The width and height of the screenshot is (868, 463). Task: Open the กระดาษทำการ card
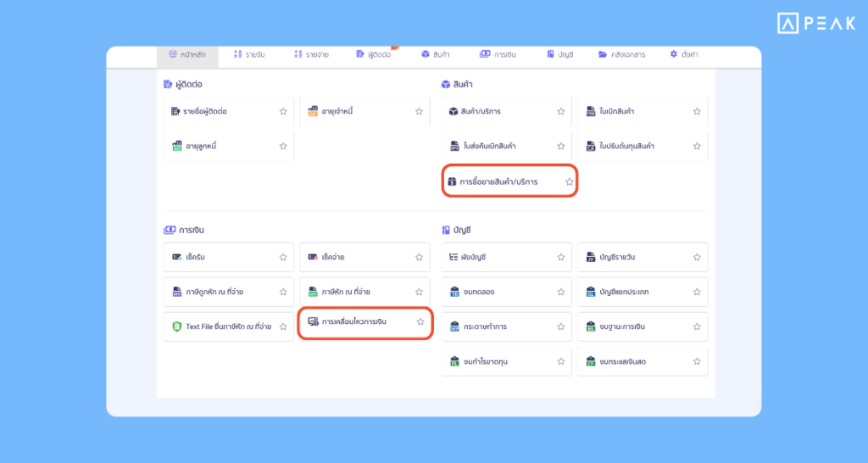507,326
